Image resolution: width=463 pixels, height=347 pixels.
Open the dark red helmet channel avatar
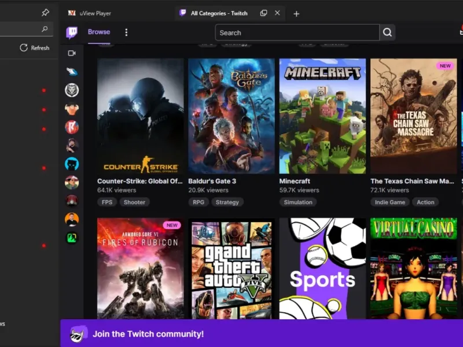click(x=72, y=201)
